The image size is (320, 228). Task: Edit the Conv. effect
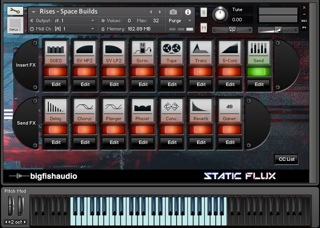[172, 142]
